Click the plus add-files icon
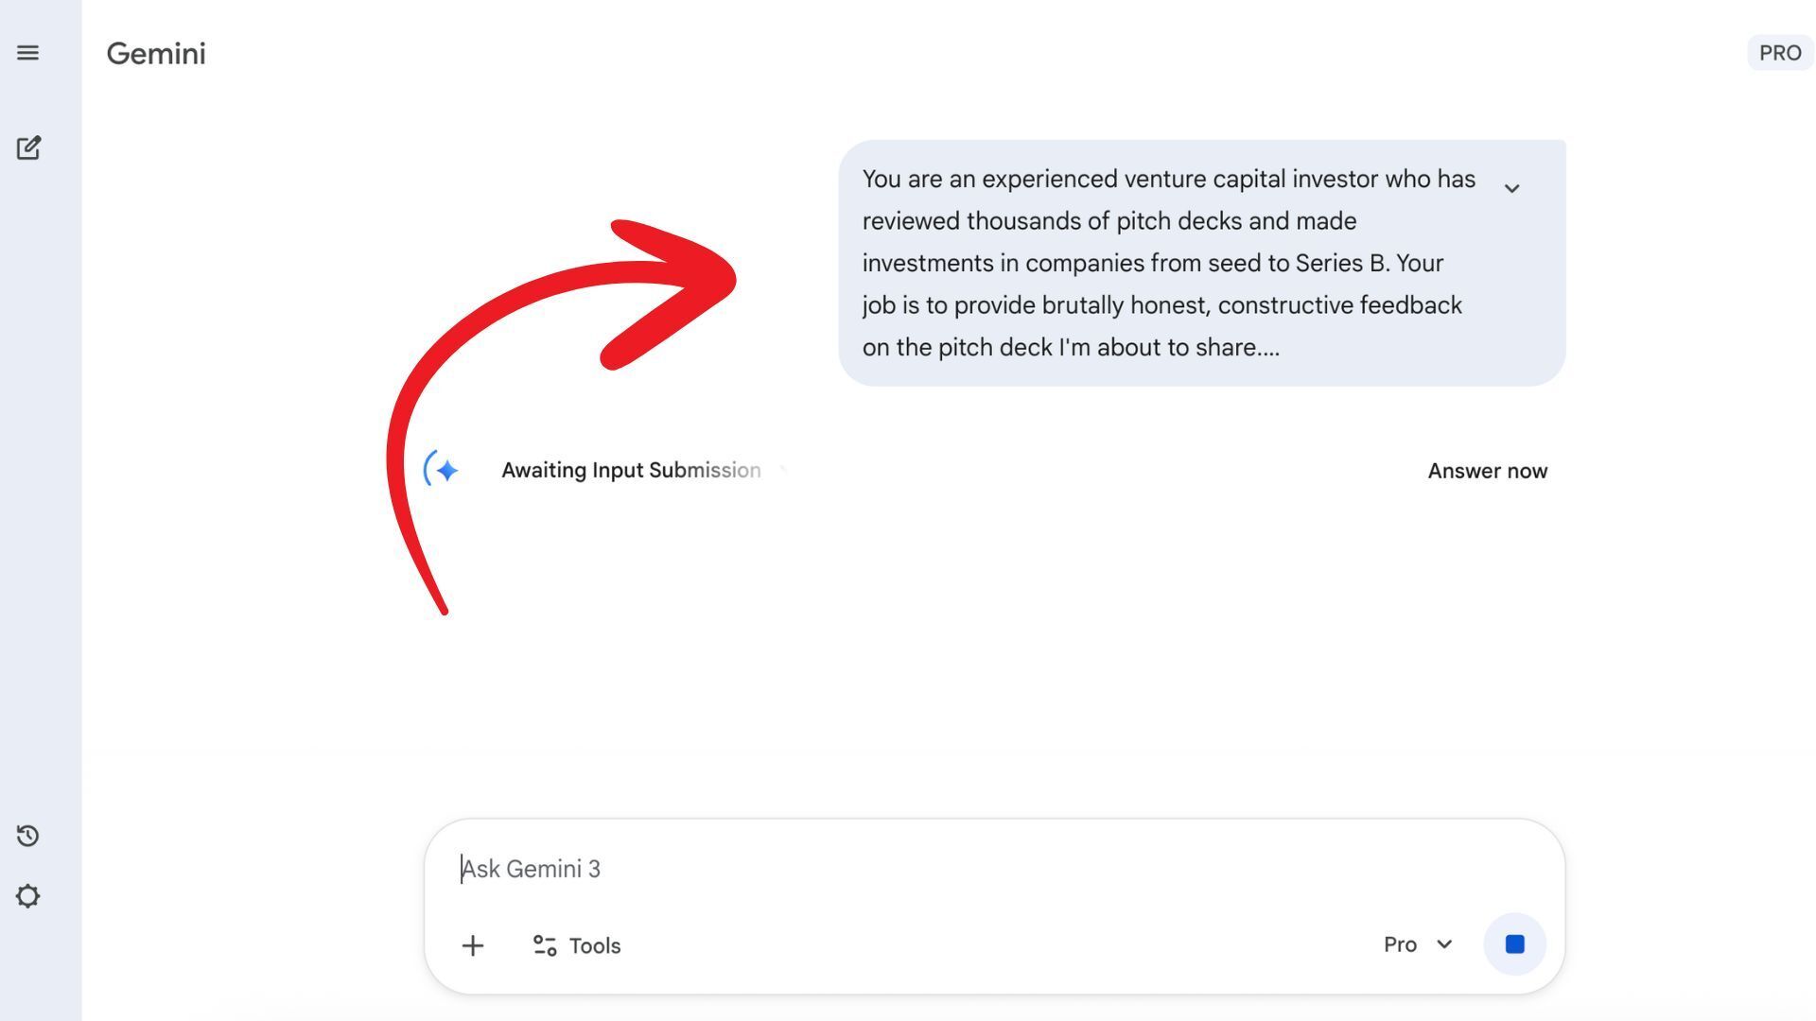Image resolution: width=1816 pixels, height=1021 pixels. point(472,945)
